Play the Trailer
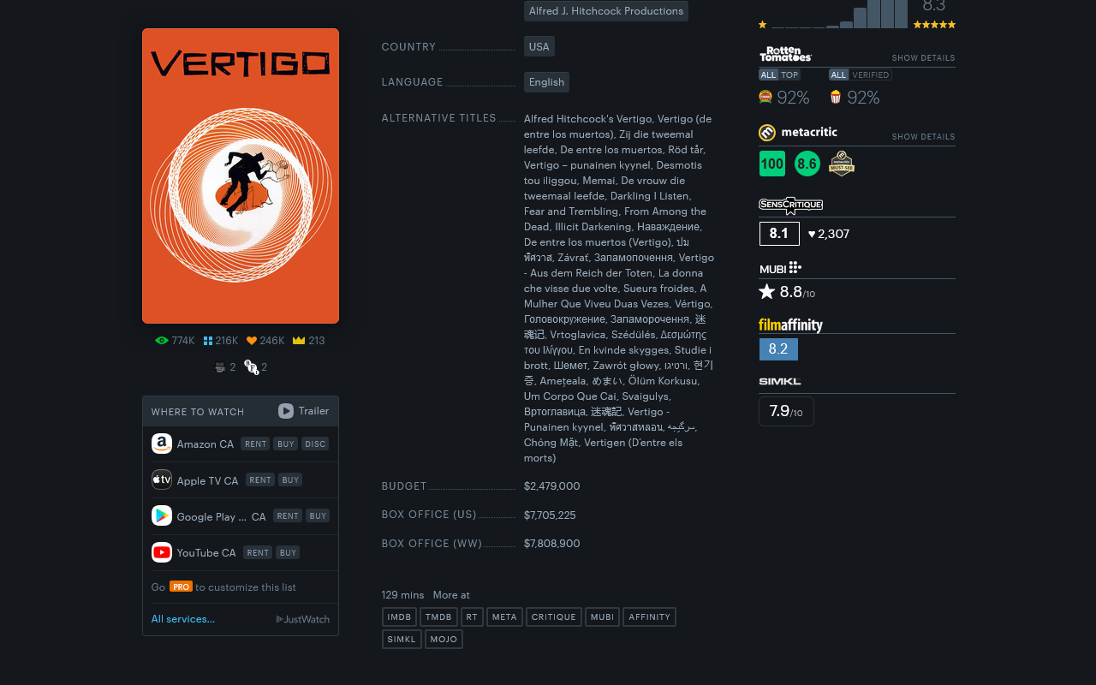 (303, 411)
